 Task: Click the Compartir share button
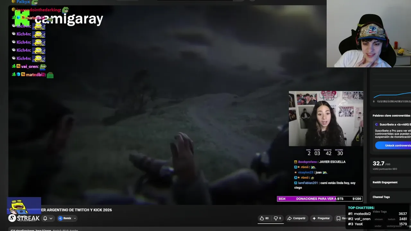pyautogui.click(x=296, y=218)
